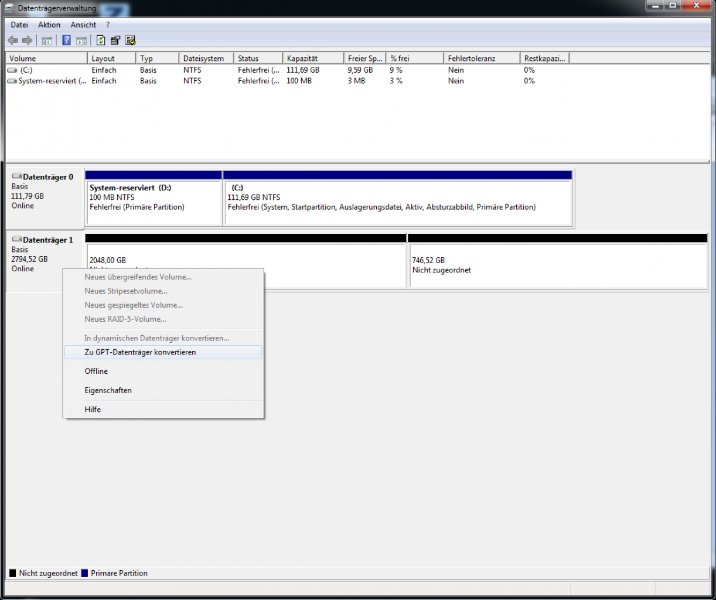Click Neues RAID-5-Volume entry
716x600 pixels.
[163, 319]
